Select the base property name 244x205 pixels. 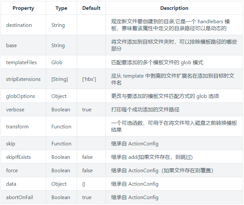11,46
